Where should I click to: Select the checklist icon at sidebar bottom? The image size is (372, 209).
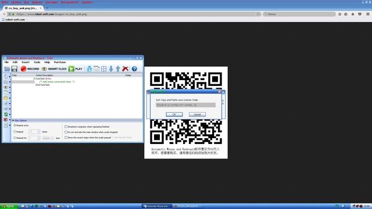click(x=6, y=125)
